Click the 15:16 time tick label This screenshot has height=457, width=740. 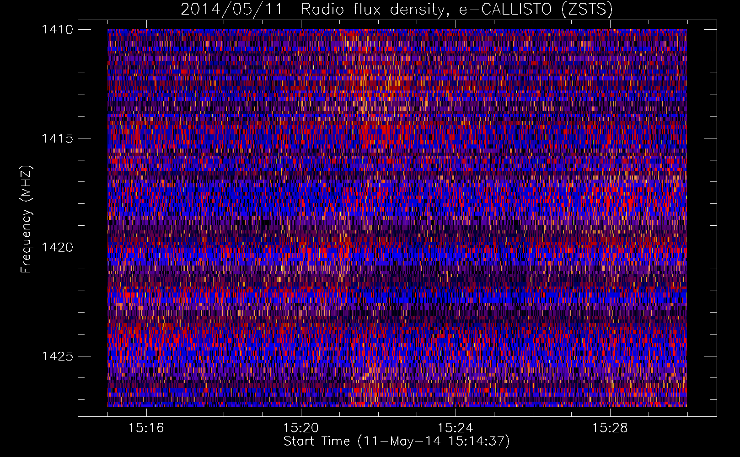(x=146, y=428)
